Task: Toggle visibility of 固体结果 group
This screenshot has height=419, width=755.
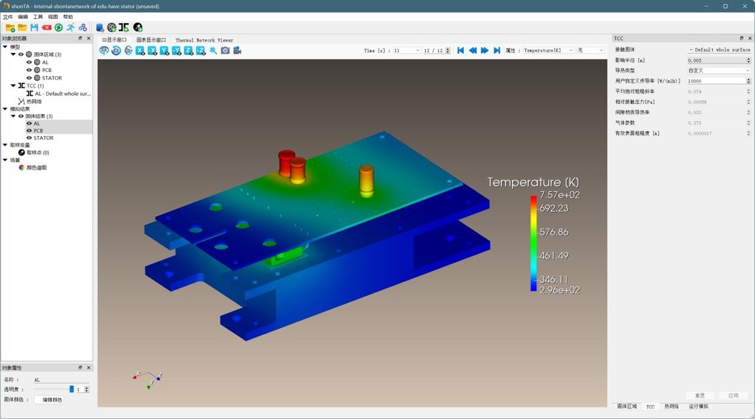Action: click(x=21, y=116)
